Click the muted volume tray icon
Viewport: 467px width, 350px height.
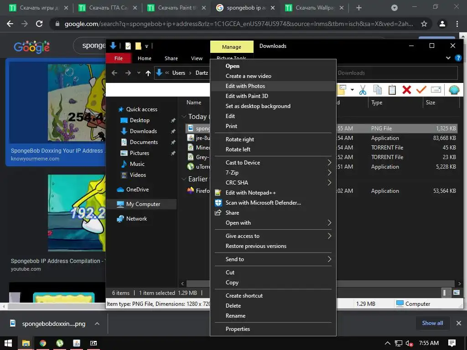[x=409, y=344]
